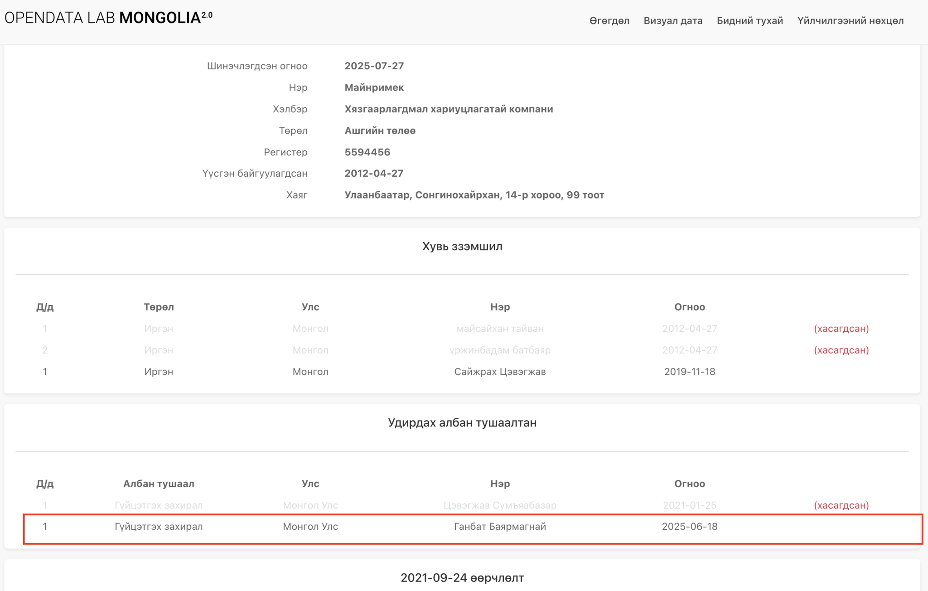Click removed shareholder майсайхан тайван

click(x=500, y=329)
